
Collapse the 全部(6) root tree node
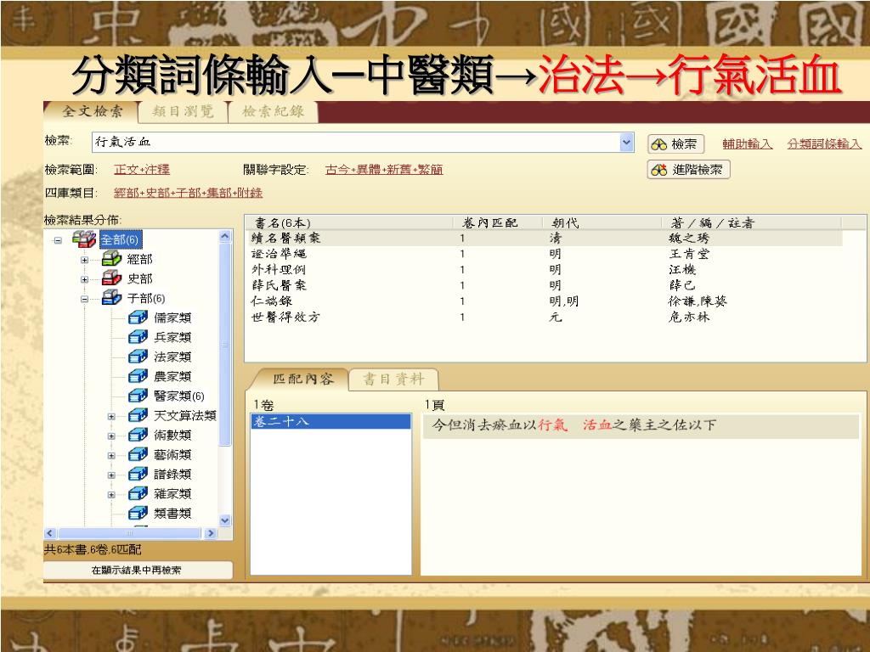58,240
